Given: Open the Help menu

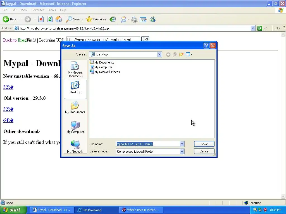Looking at the screenshot, I should (63, 10).
